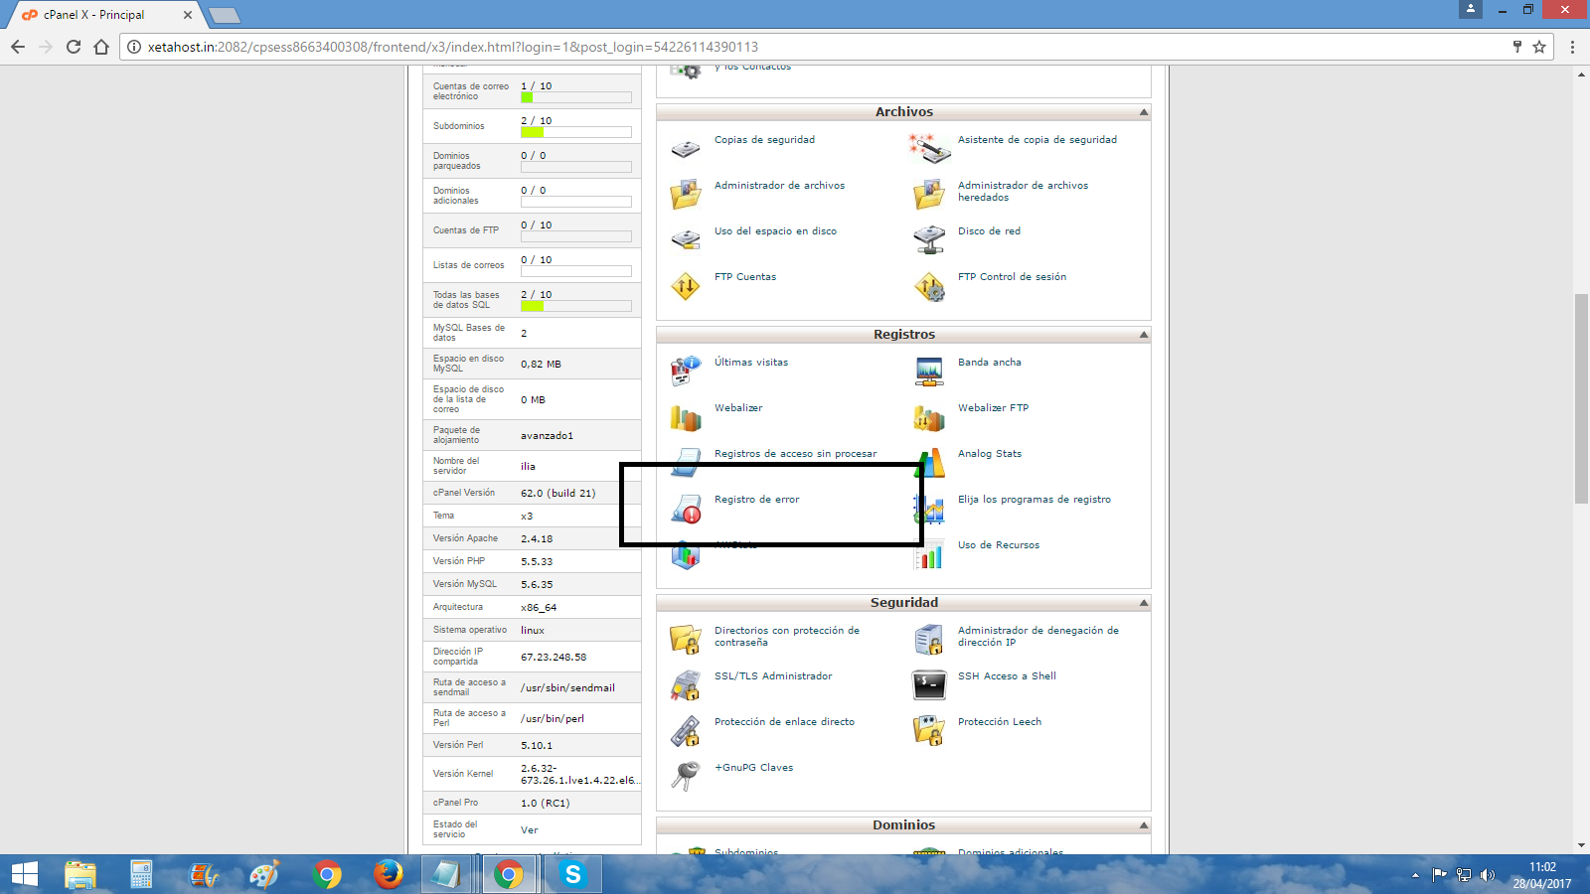Viewport: 1590px width, 894px height.
Task: Click the Ver link for Estado del servicio
Action: (x=529, y=830)
